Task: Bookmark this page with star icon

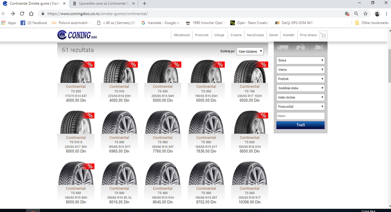Action: [x=365, y=14]
